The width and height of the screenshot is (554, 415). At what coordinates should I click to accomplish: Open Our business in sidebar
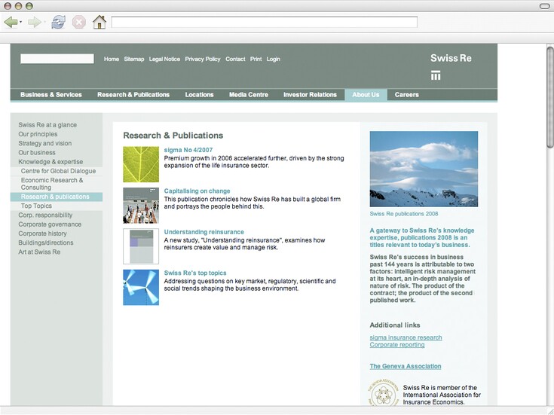point(37,152)
